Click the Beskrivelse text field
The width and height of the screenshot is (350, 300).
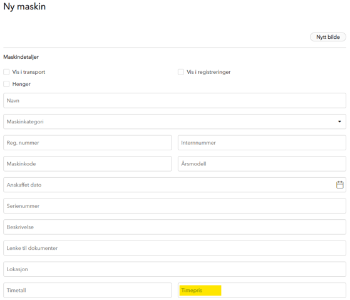point(175,227)
